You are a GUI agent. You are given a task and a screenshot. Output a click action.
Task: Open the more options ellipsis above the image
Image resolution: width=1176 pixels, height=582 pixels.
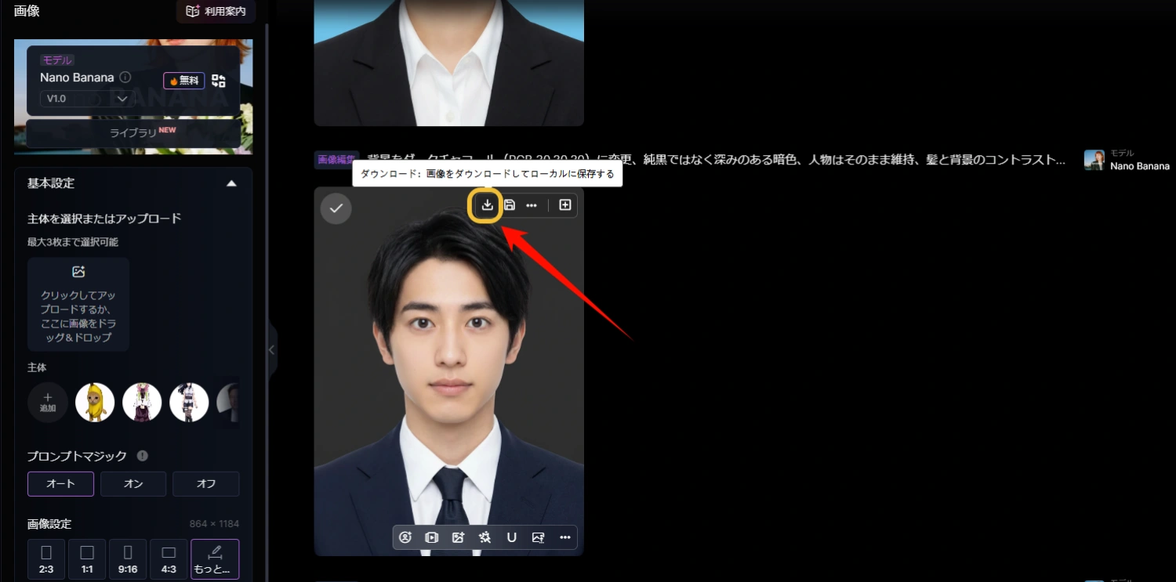click(x=532, y=204)
